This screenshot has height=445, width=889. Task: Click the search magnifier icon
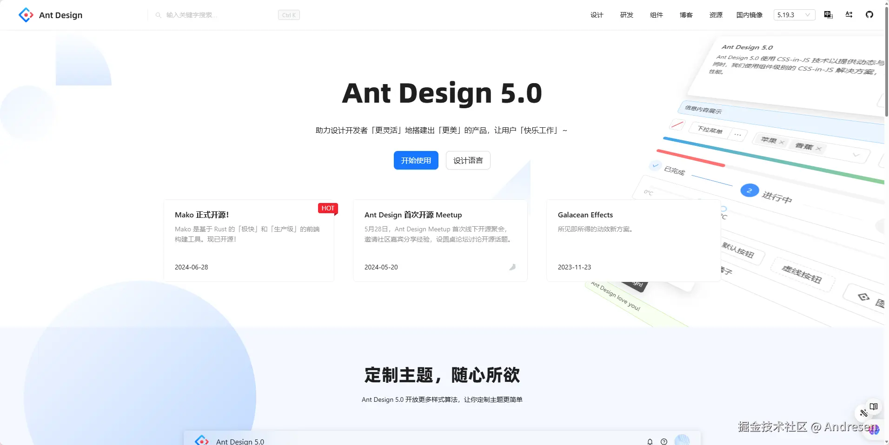[x=158, y=15]
